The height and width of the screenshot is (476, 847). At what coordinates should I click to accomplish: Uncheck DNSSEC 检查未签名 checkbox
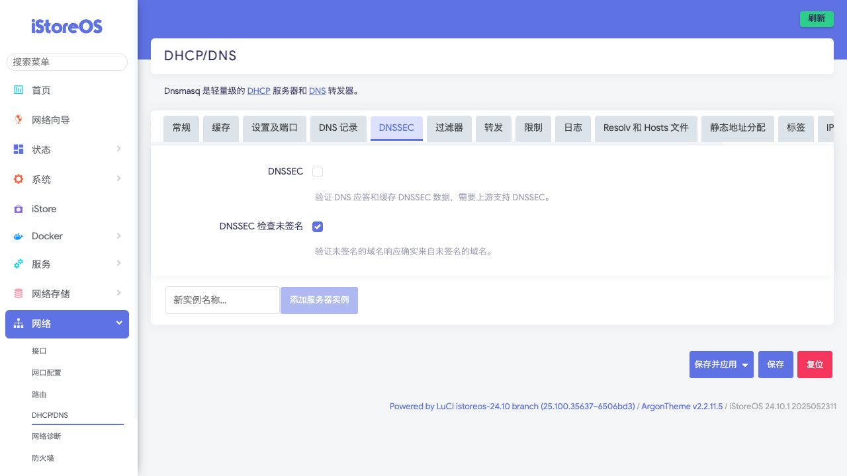coord(318,227)
